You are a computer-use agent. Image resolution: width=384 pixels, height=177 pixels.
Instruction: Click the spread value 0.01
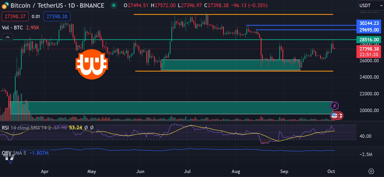click(36, 17)
